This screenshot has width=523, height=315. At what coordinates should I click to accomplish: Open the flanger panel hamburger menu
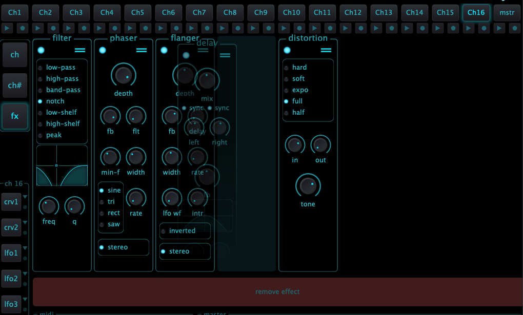tap(202, 50)
